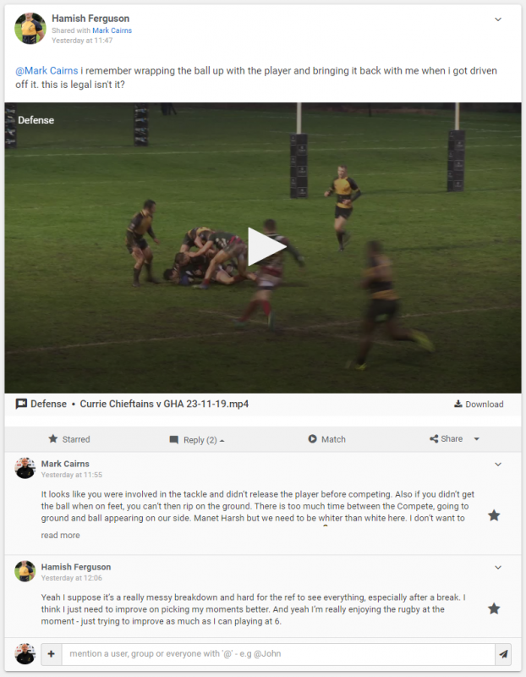Focus the mention a user reply field
Image resolution: width=526 pixels, height=677 pixels.
pos(278,653)
